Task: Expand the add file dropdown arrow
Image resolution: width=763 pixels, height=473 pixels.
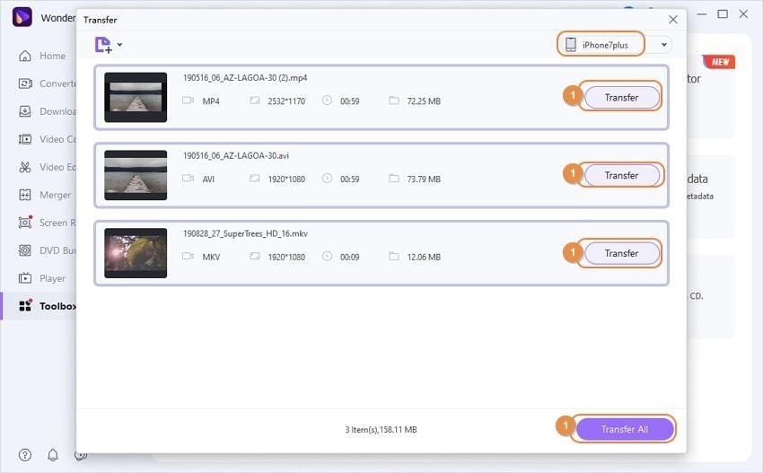Action: point(119,45)
